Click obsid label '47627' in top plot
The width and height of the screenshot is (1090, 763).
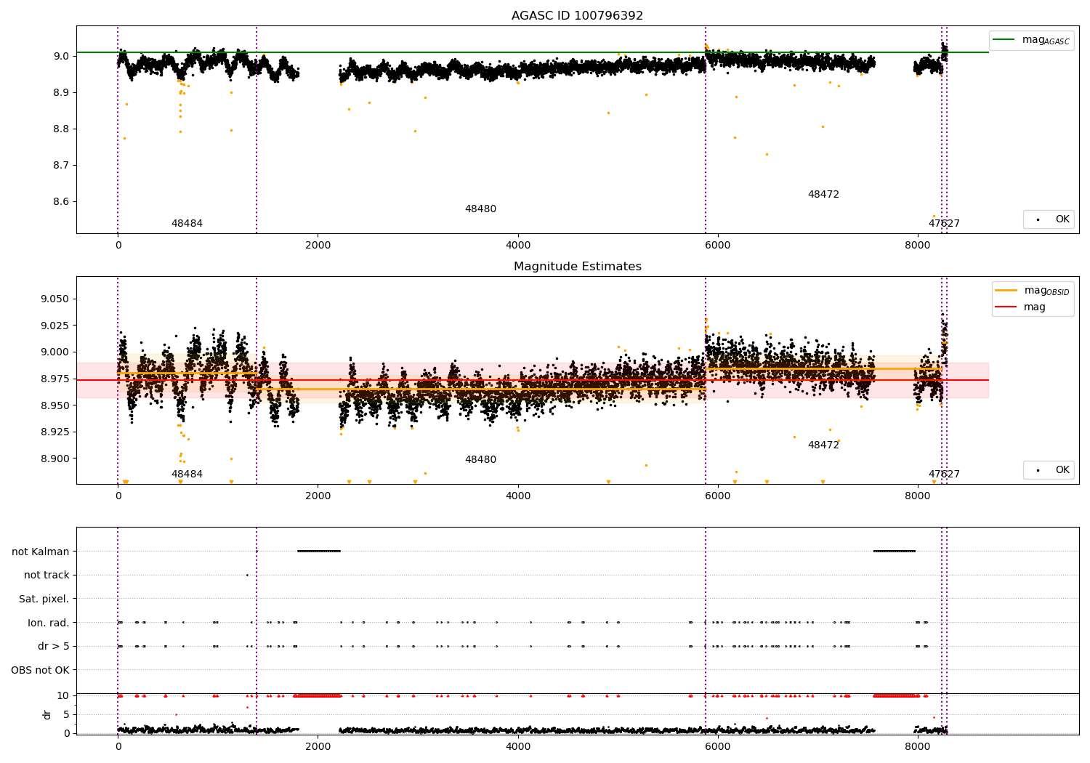tap(944, 224)
